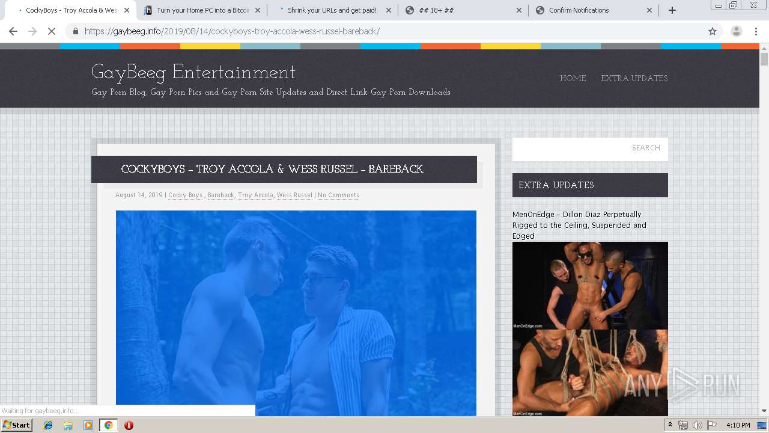Open the EXTRA UPDATES menu link
This screenshot has height=433, width=769.
click(x=634, y=78)
